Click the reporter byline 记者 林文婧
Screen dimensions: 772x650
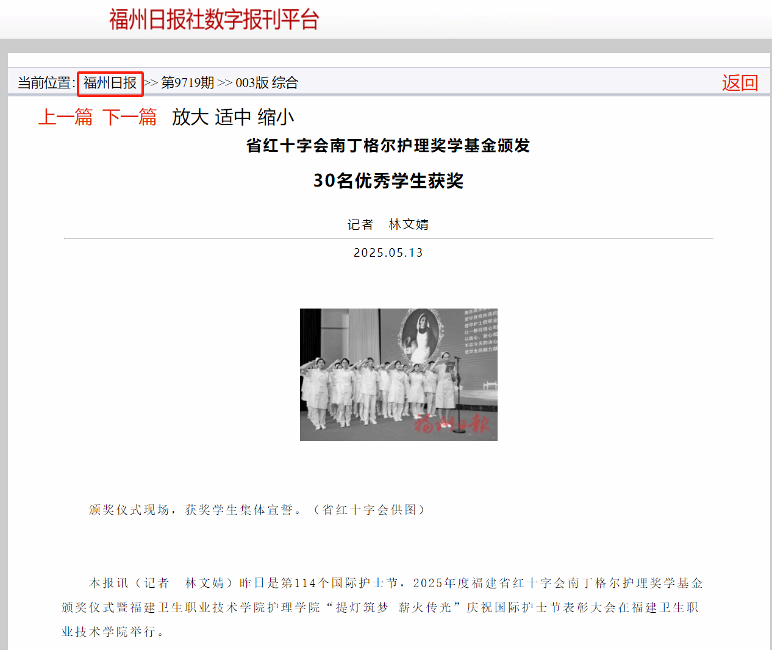[388, 224]
